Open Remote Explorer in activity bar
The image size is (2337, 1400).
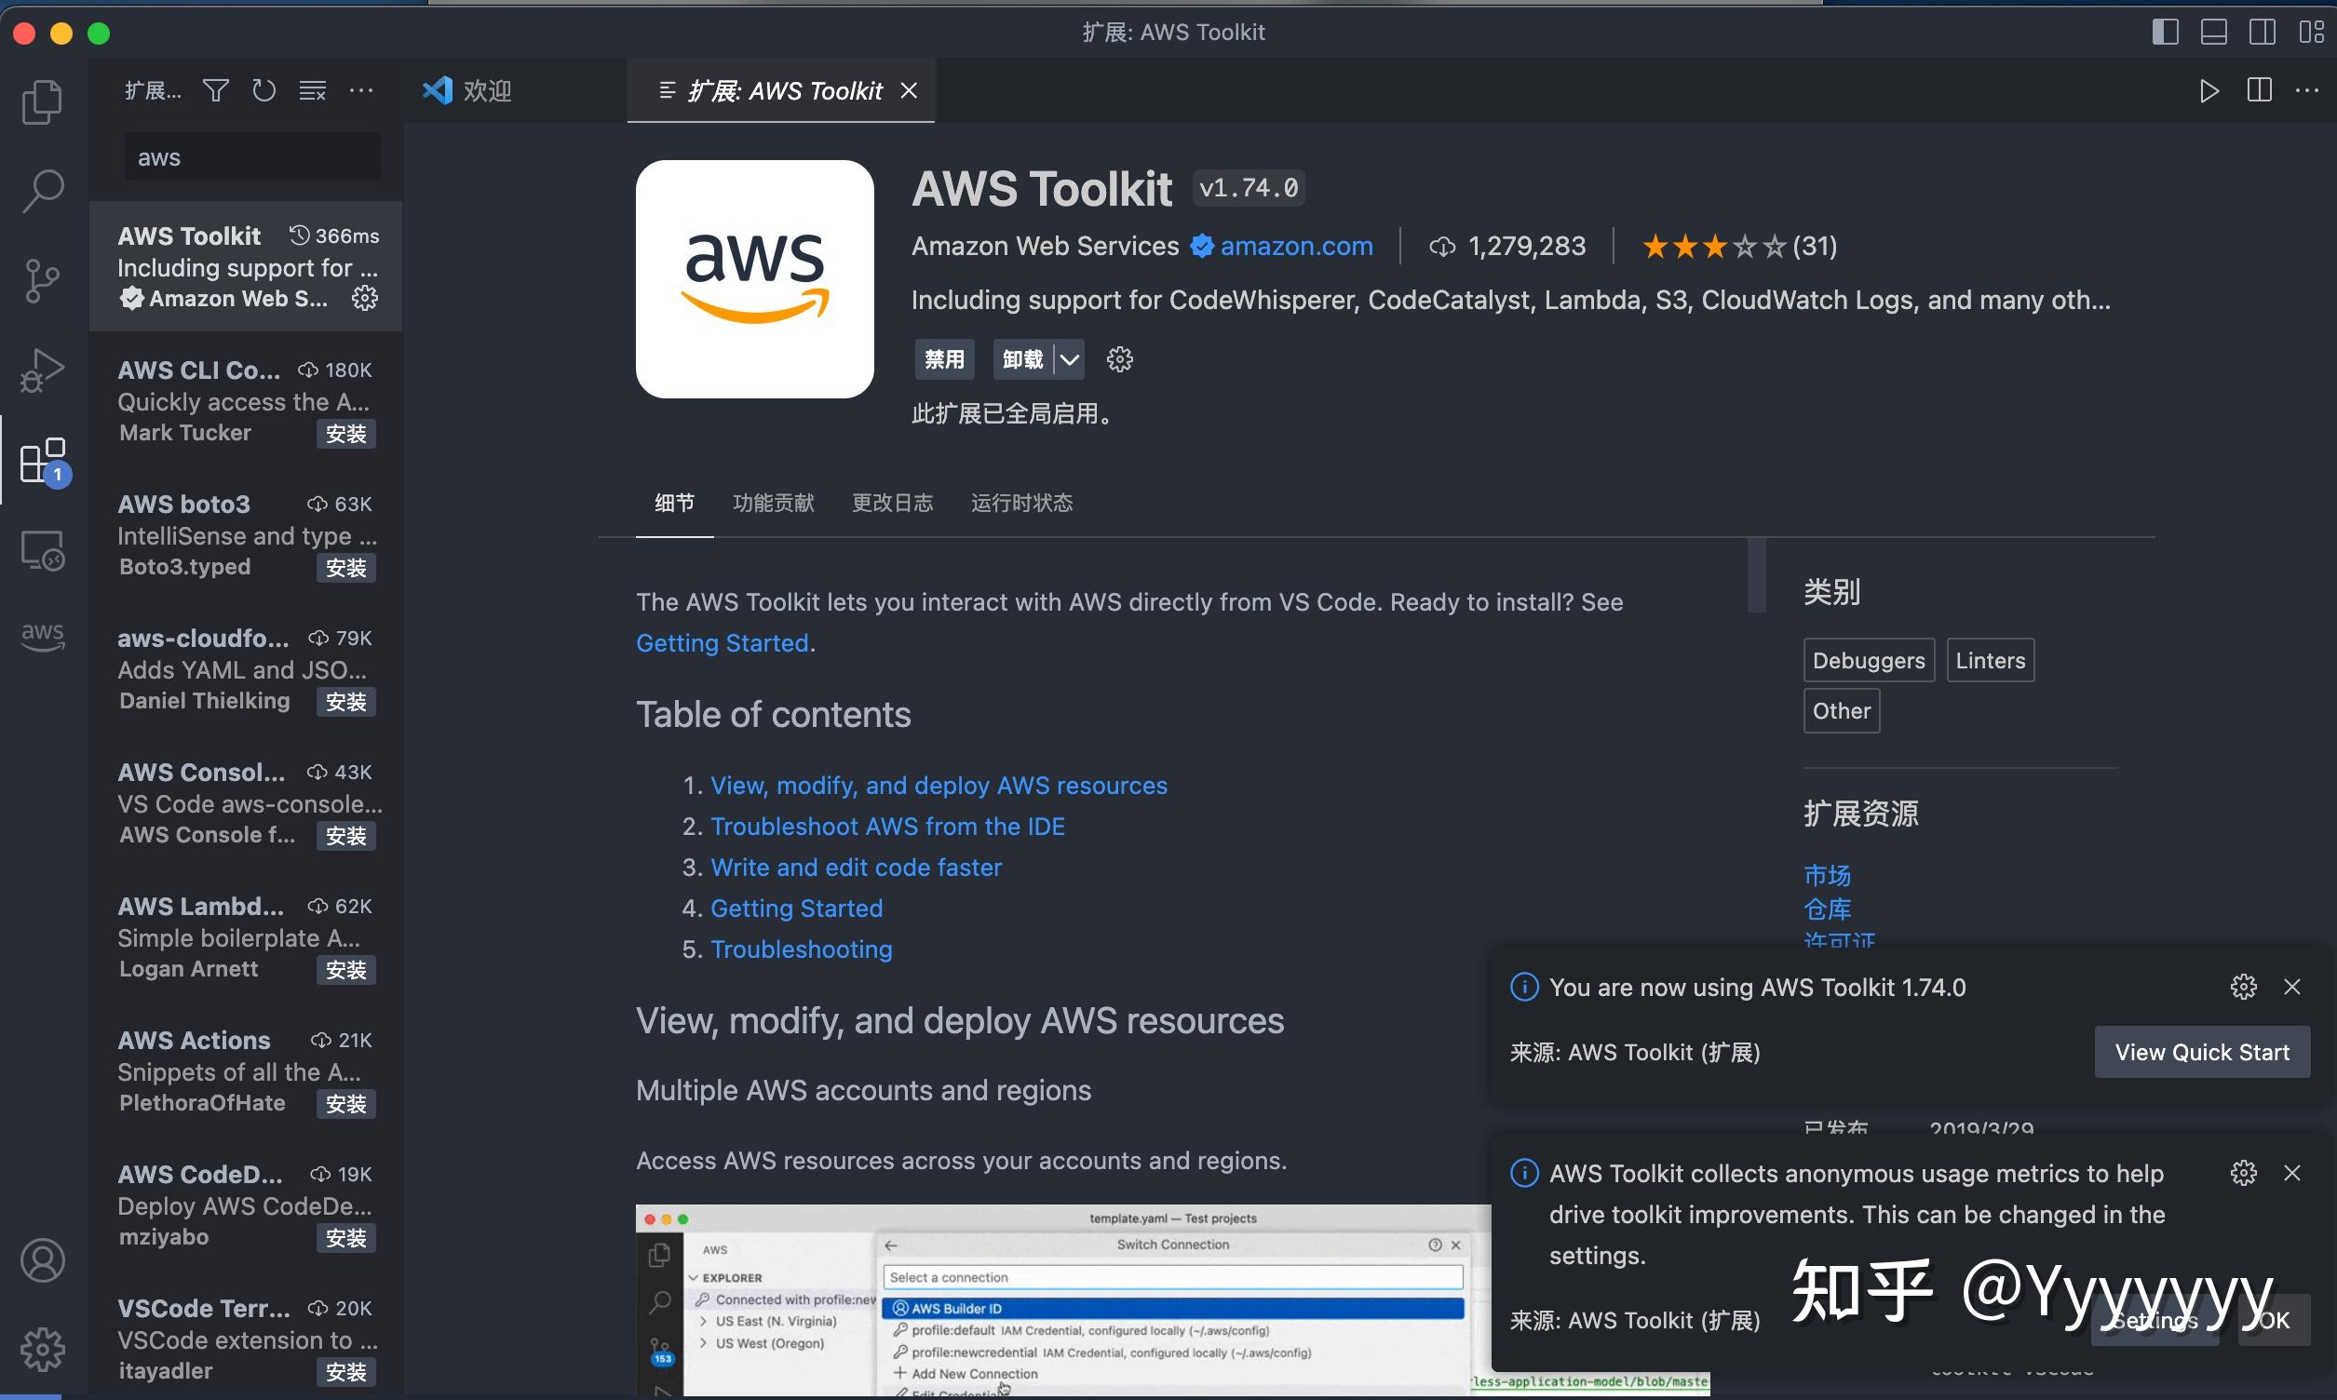(x=42, y=549)
